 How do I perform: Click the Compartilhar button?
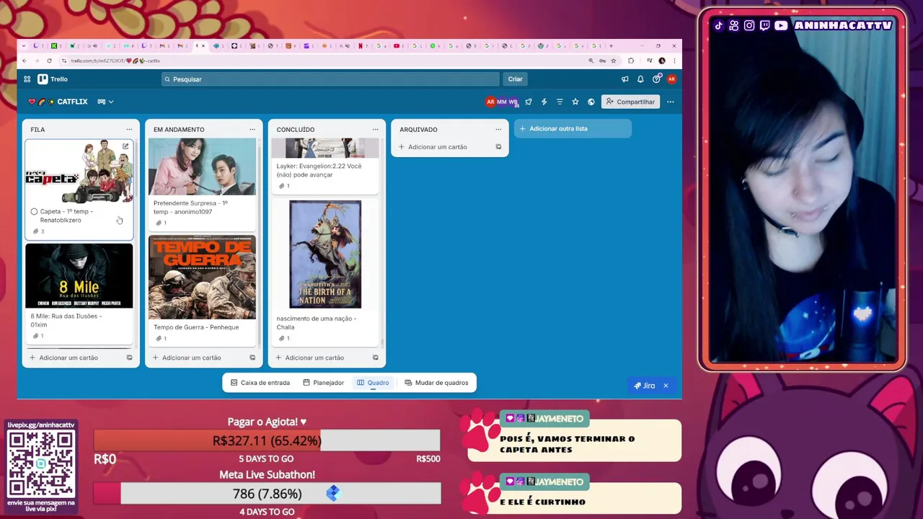tap(630, 102)
